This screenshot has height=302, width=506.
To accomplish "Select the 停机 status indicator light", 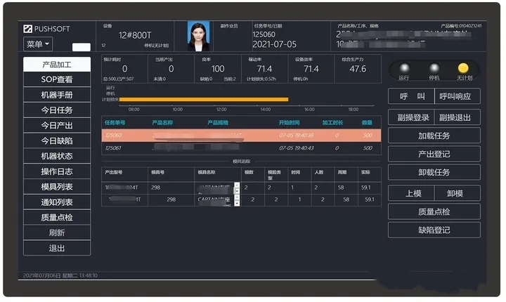I will click(434, 68).
